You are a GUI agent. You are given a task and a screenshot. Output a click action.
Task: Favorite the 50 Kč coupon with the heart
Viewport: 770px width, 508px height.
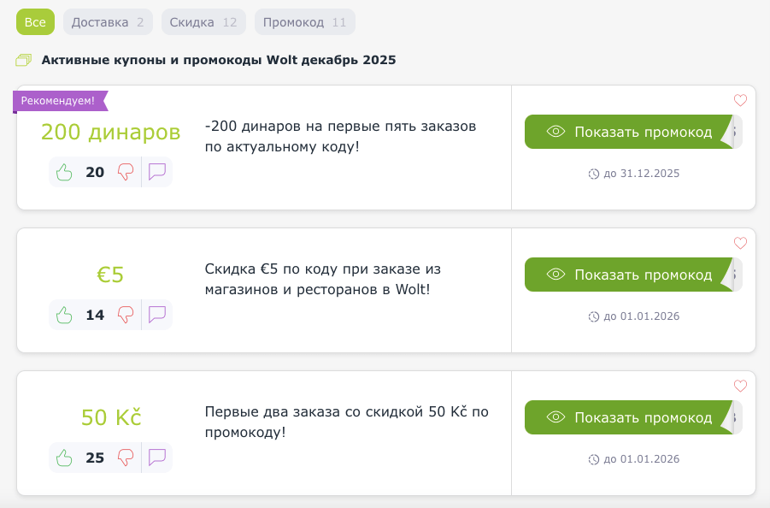tap(740, 386)
